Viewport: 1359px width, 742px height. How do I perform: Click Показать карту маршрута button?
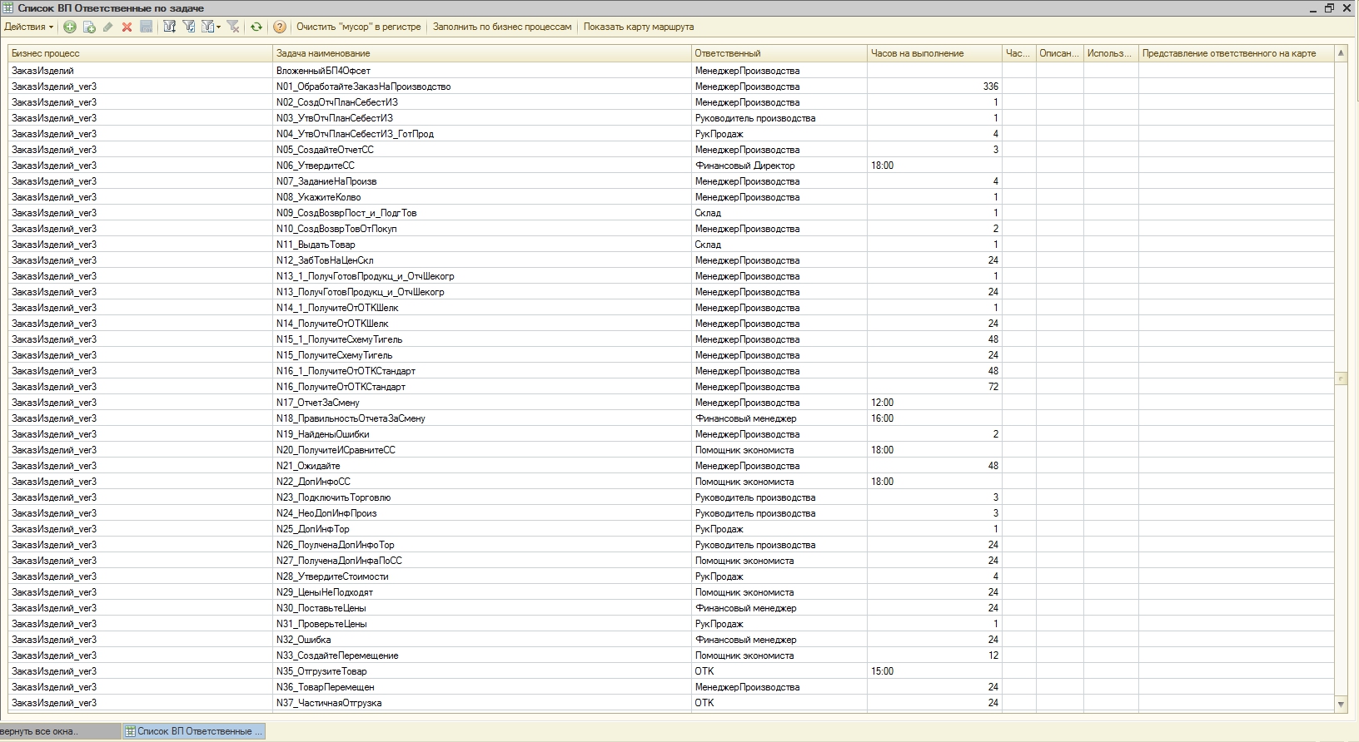point(639,27)
